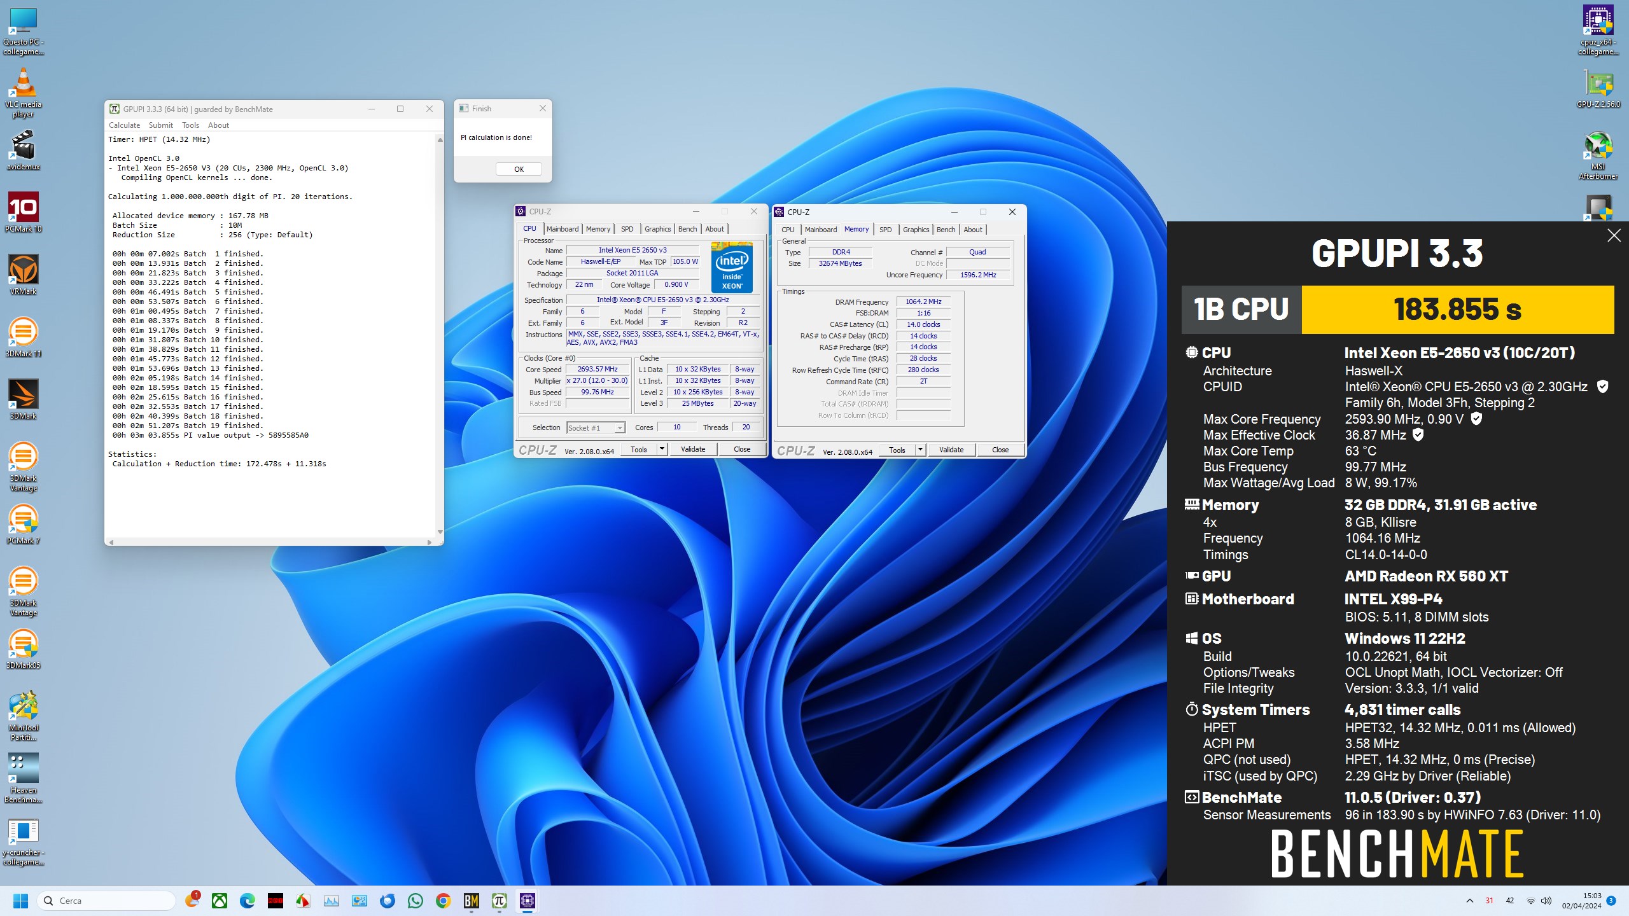Click the Windows Start button

coord(21,901)
